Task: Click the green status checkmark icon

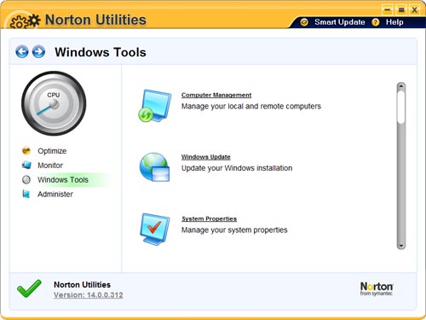Action: [x=29, y=288]
